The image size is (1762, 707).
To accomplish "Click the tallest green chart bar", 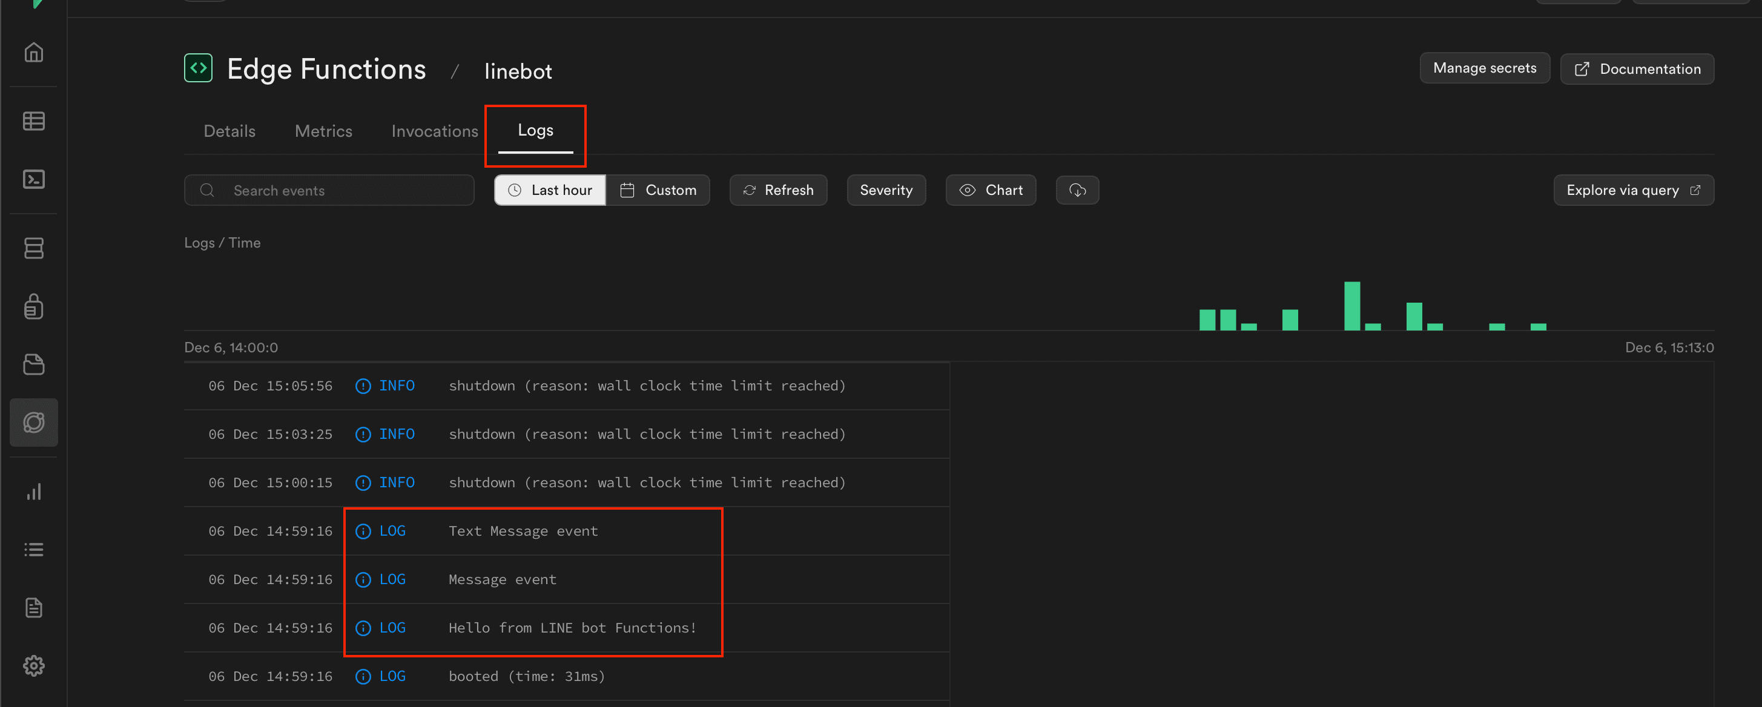I will click(x=1351, y=306).
